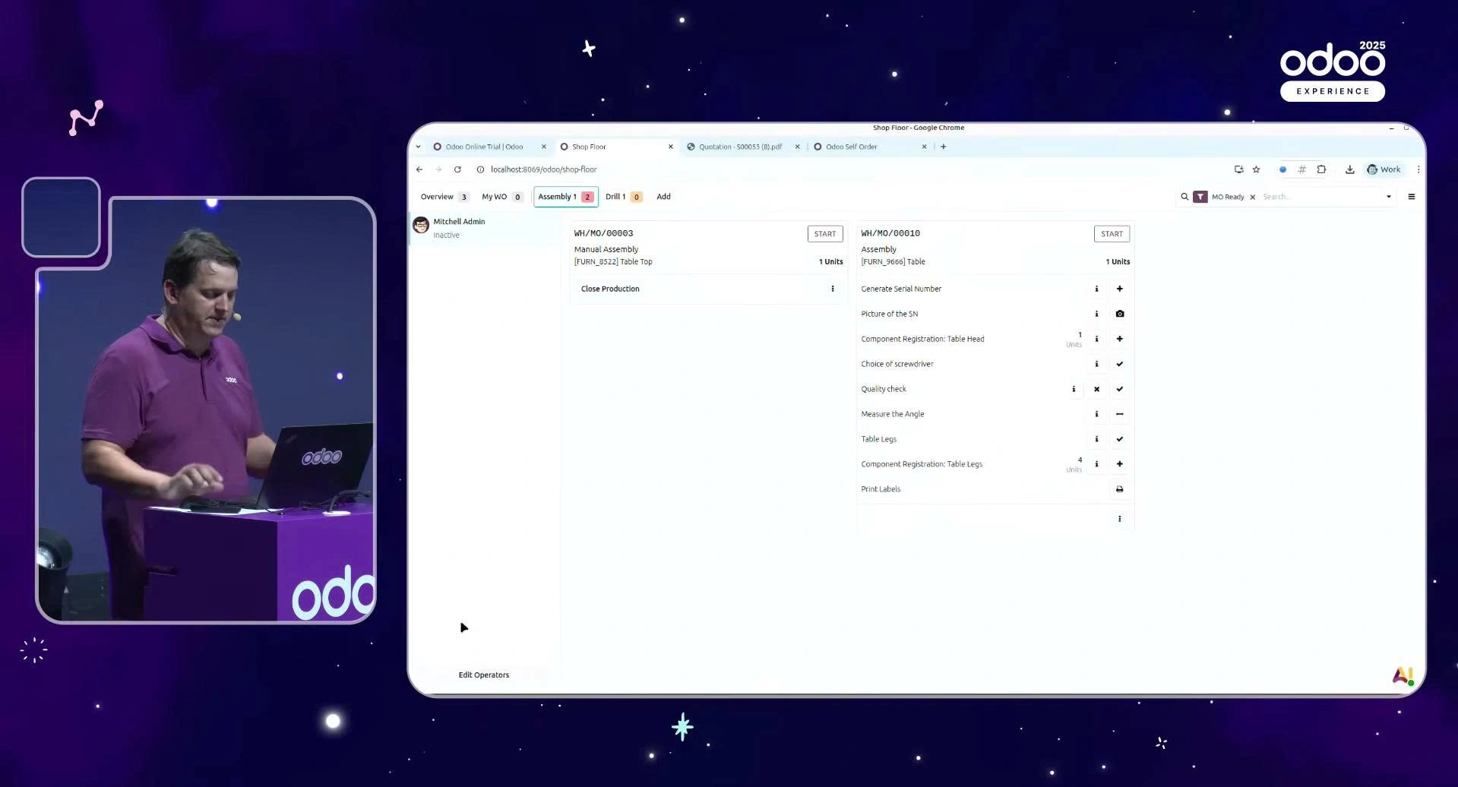The width and height of the screenshot is (1458, 787).
Task: Remove the MO Ready search filter
Action: 1252,197
